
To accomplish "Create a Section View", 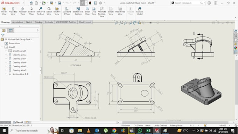I will (31, 11).
